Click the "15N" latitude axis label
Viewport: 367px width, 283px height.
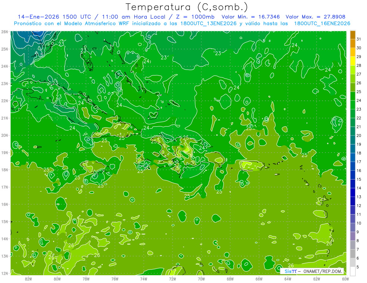click(4, 221)
